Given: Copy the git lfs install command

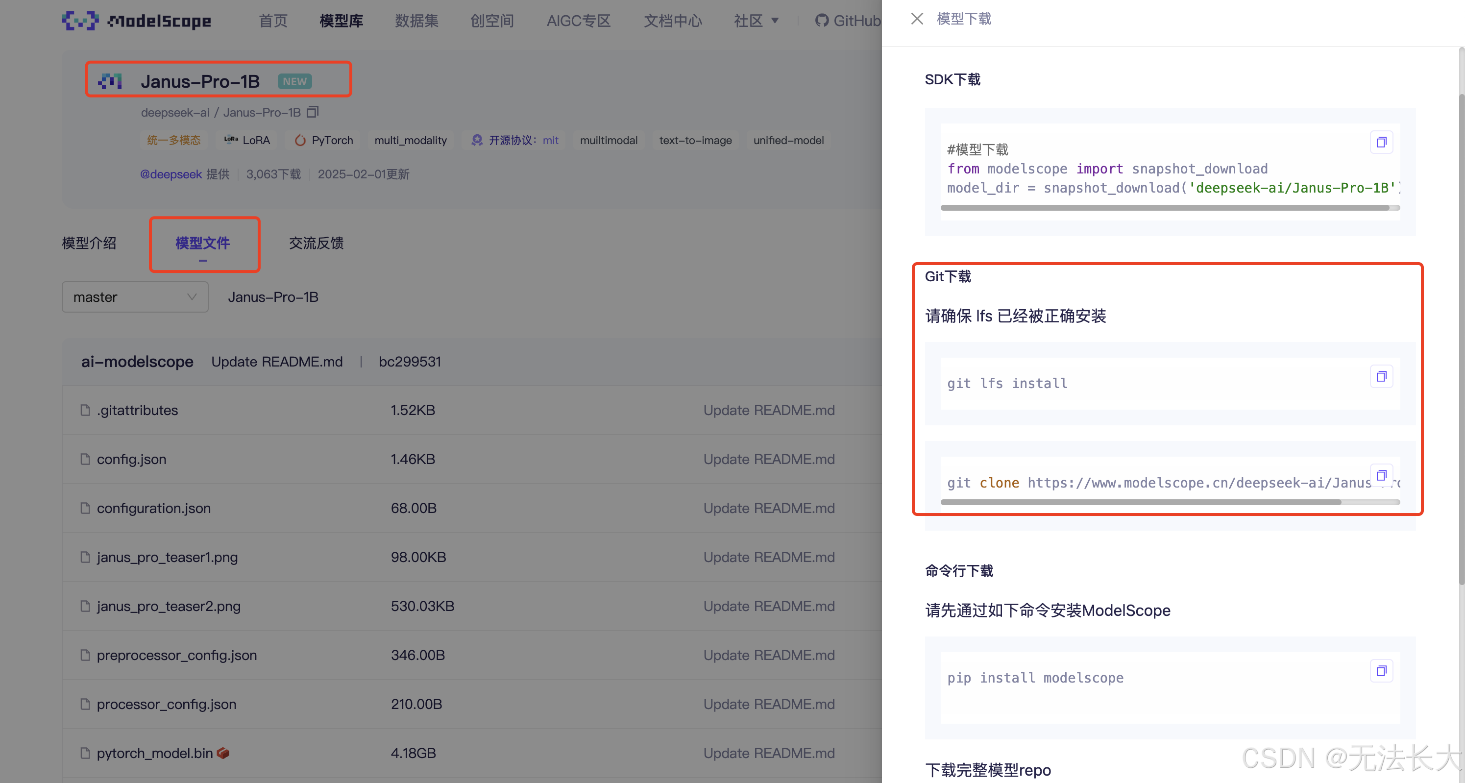Looking at the screenshot, I should pyautogui.click(x=1381, y=376).
